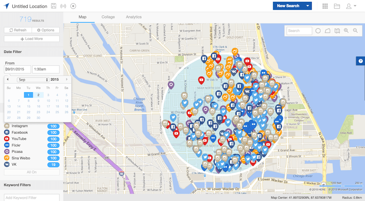
Task: Click the VK source icon
Action: 7,164
